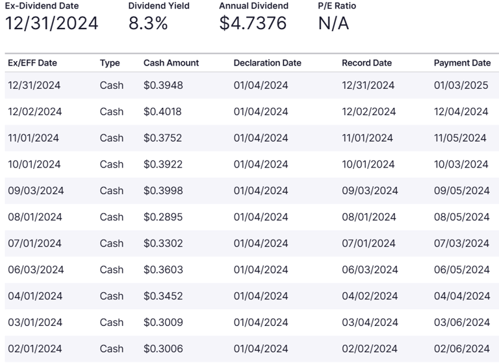
Task: Click the $0.2895 cash amount cell
Action: point(162,217)
